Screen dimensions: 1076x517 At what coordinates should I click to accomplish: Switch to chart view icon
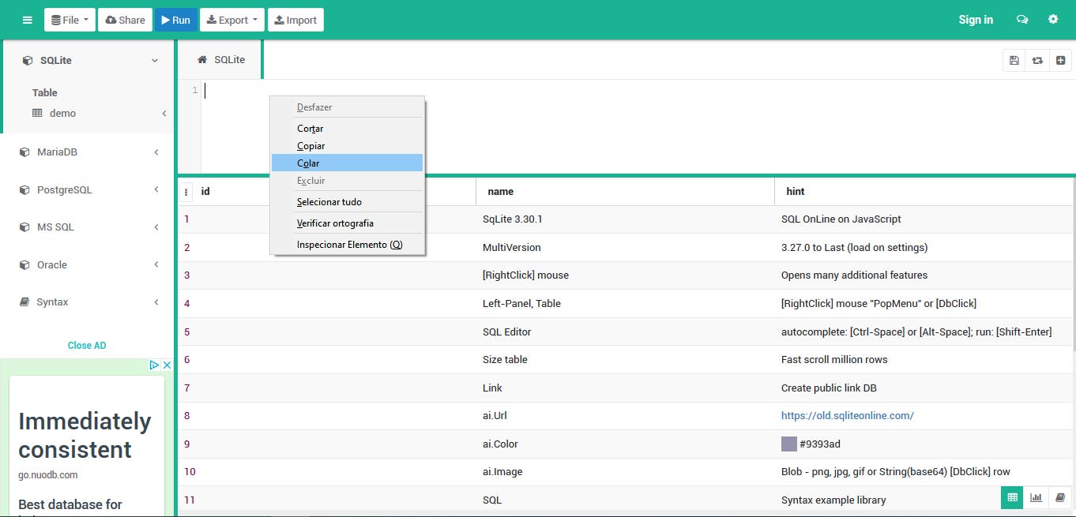[x=1036, y=497]
